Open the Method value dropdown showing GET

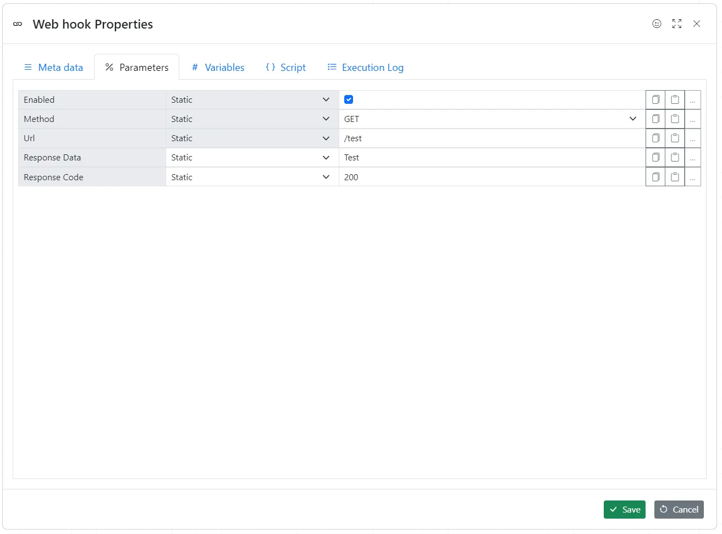[x=632, y=119]
